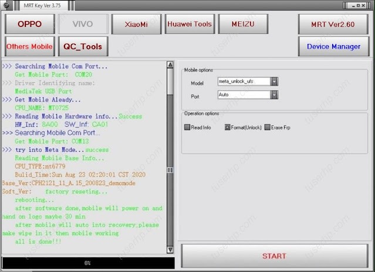This screenshot has height=272, width=375.
Task: Expand the Model dropdown arrow
Action: pyautogui.click(x=274, y=81)
